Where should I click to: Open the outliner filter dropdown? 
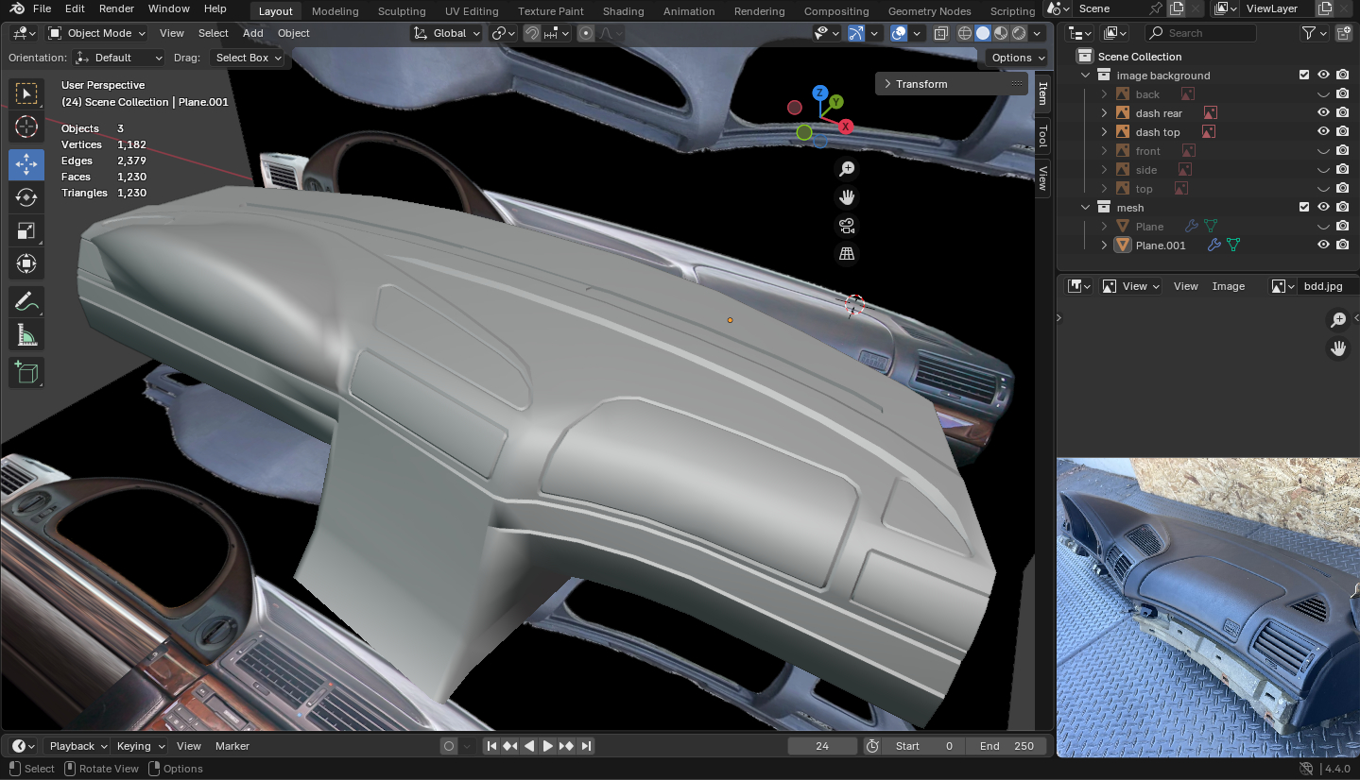tap(1314, 33)
